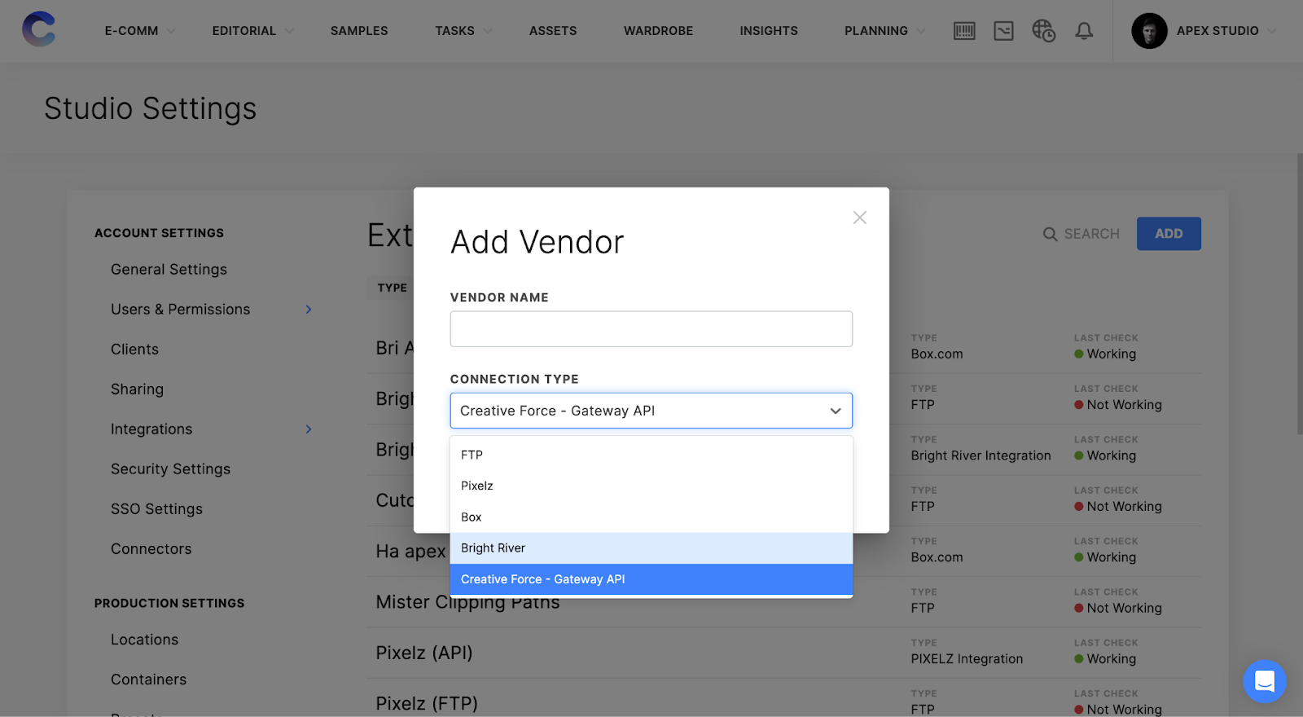Image resolution: width=1303 pixels, height=717 pixels.
Task: Click the SEARCH vendors field
Action: (1091, 235)
